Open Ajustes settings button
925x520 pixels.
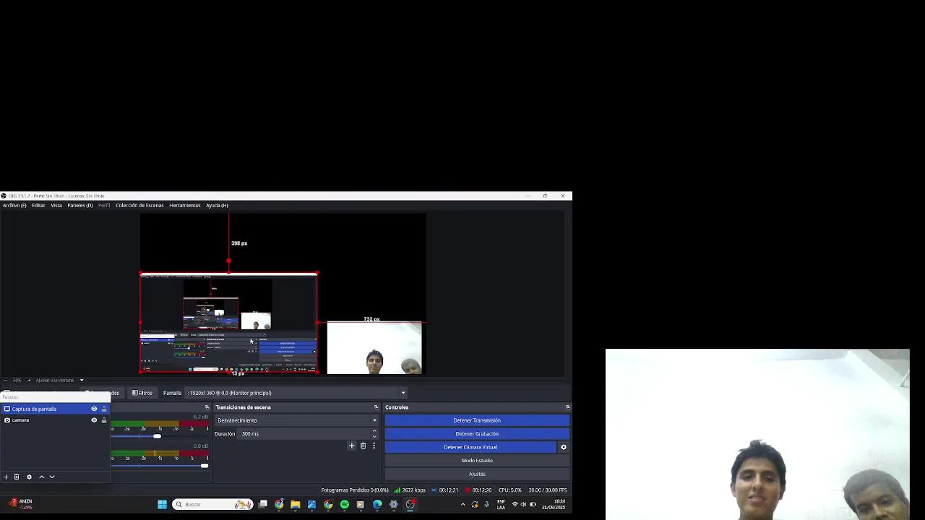coord(477,474)
